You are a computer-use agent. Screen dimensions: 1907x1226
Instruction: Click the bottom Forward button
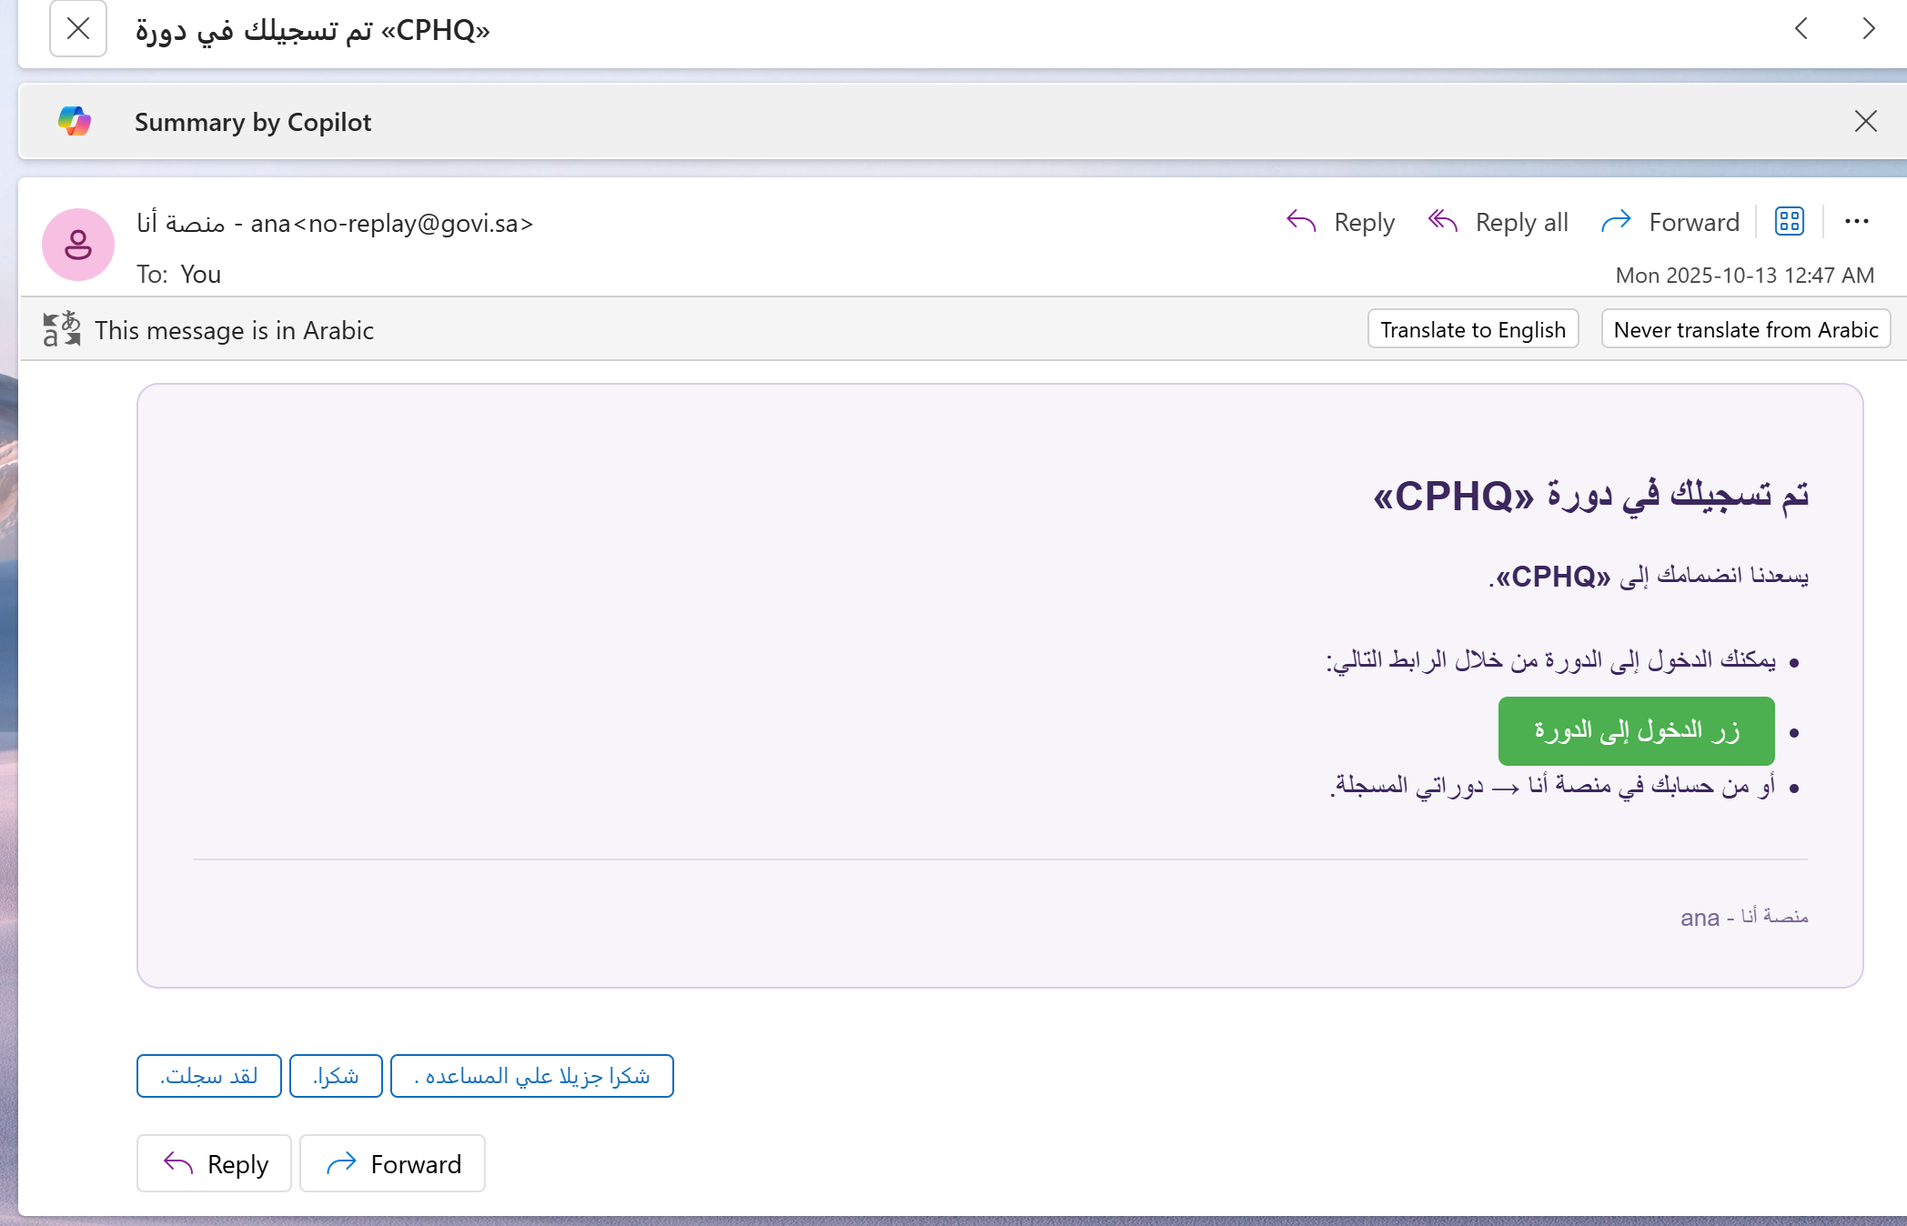(393, 1163)
